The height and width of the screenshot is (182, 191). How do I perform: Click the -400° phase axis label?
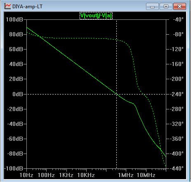[177, 154]
